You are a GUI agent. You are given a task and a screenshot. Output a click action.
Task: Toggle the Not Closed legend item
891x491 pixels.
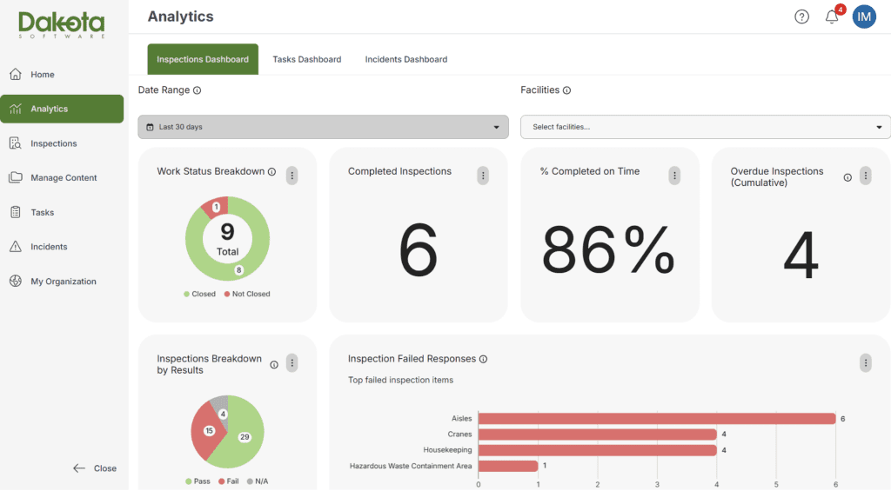tap(247, 294)
